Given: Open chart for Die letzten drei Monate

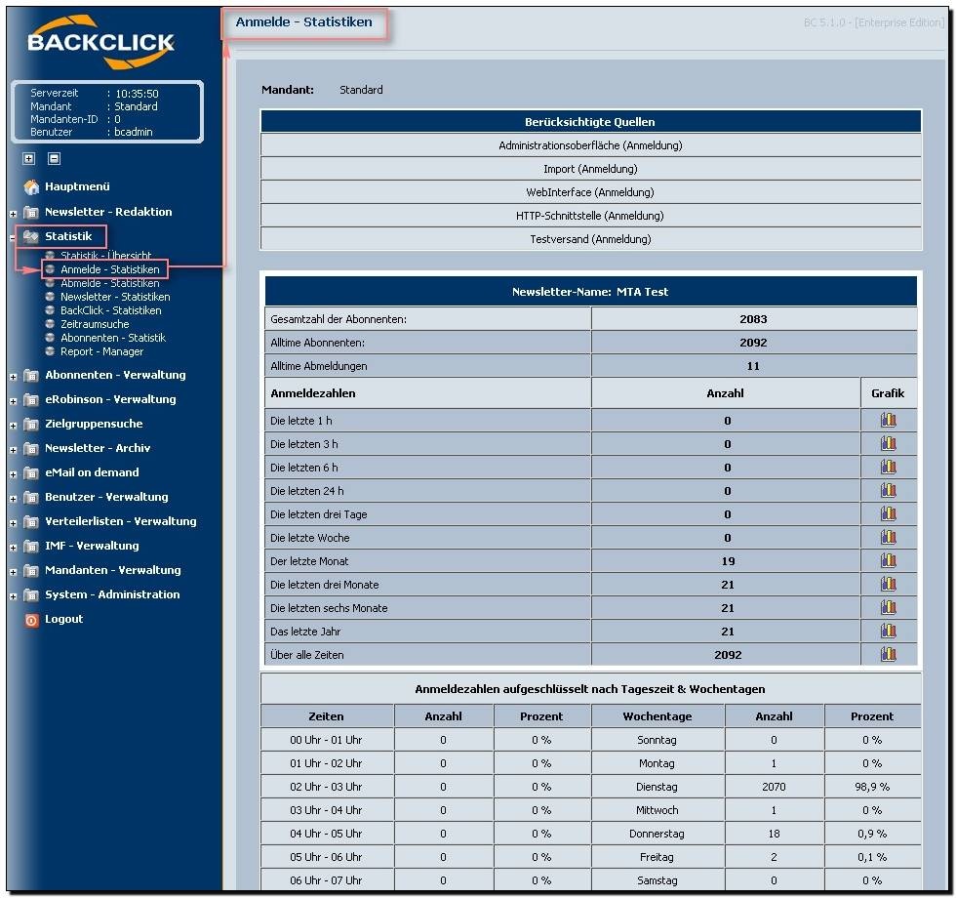Looking at the screenshot, I should coord(888,585).
